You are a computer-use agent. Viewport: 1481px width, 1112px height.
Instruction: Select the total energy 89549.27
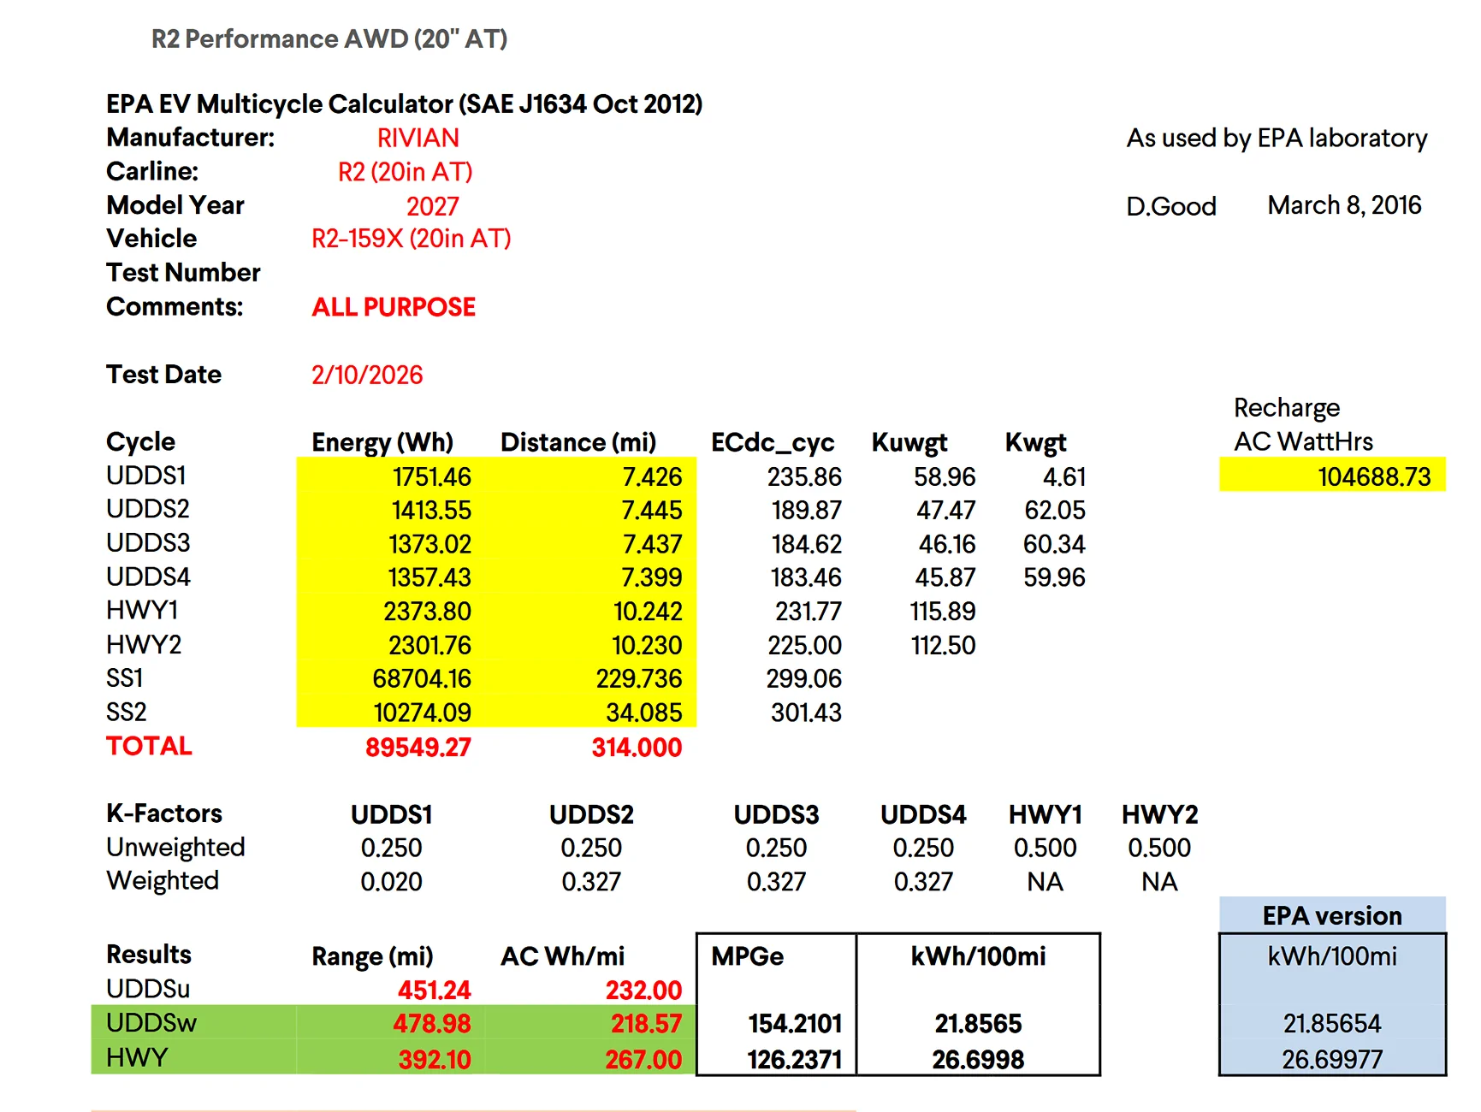click(418, 747)
